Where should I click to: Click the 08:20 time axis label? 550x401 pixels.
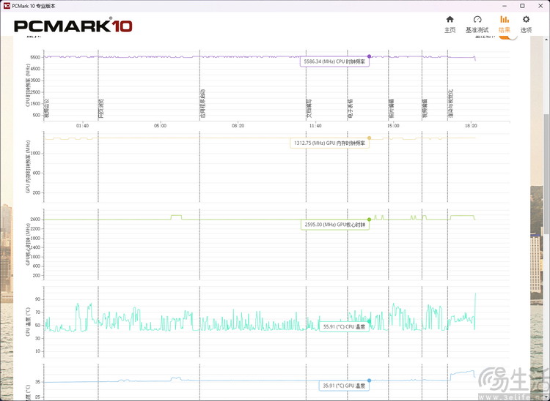pos(238,126)
